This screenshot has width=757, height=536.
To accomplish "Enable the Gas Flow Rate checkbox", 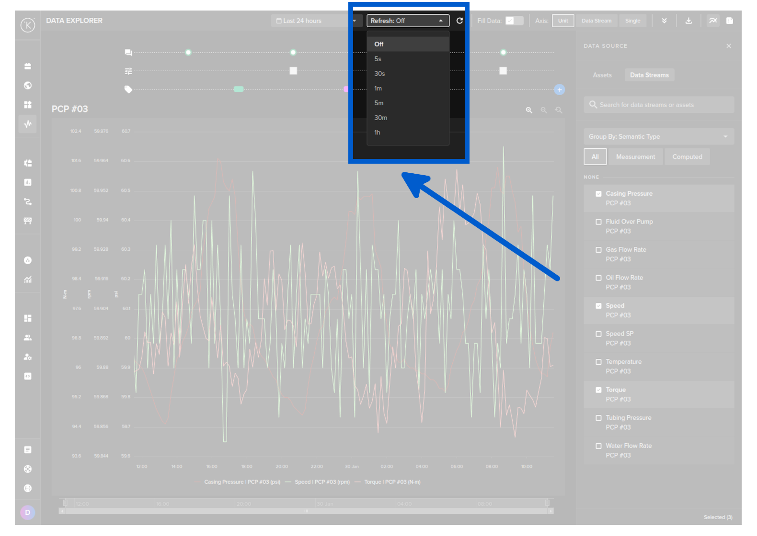I will [x=598, y=250].
